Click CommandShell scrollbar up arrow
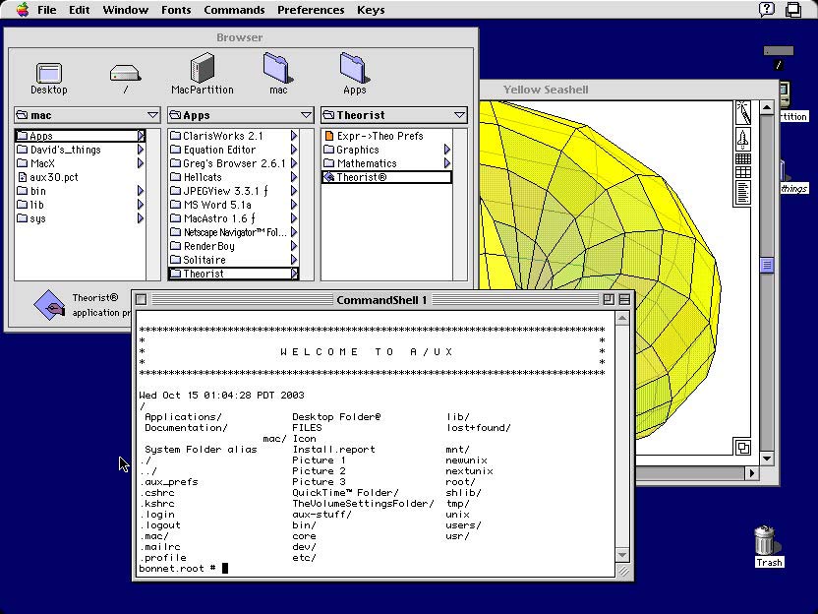The width and height of the screenshot is (818, 614). (621, 318)
